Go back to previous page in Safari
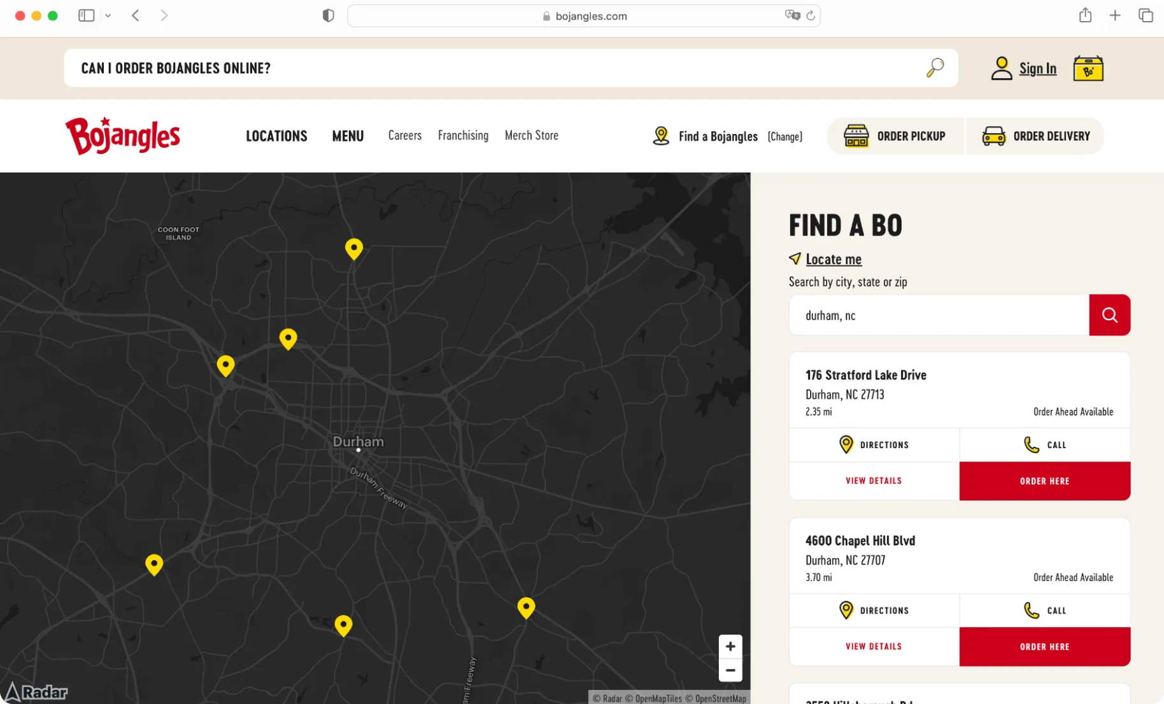This screenshot has width=1164, height=704. (135, 15)
